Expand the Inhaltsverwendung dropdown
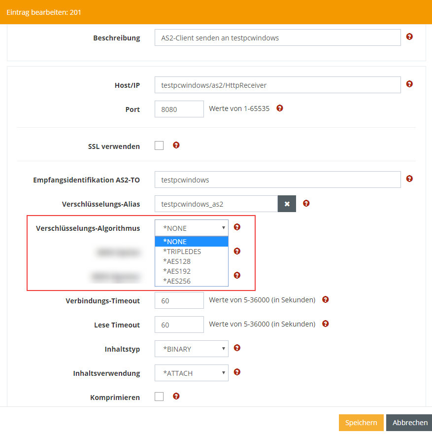432x436 pixels. coord(192,373)
